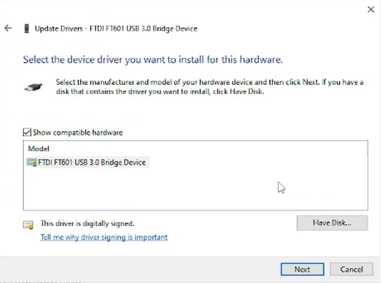Close the Update Drivers dialog window

pos(371,9)
